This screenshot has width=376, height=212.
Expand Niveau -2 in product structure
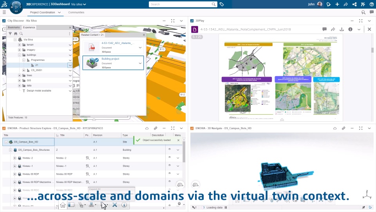click(x=14, y=158)
